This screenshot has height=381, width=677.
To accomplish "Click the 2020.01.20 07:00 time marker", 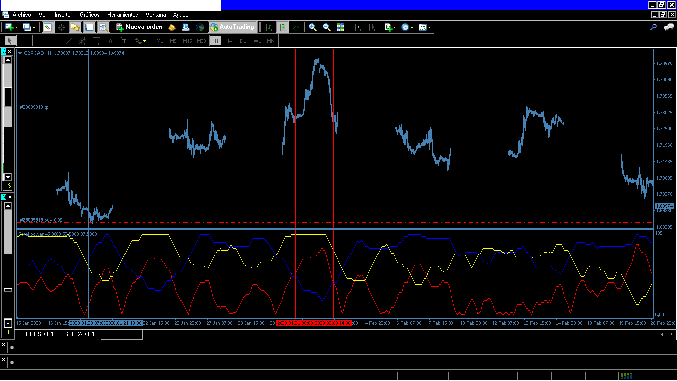I will [87, 323].
